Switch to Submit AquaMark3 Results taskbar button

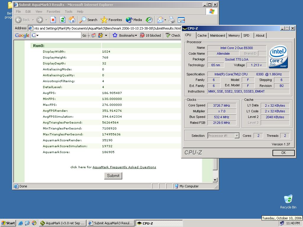(x=111, y=223)
